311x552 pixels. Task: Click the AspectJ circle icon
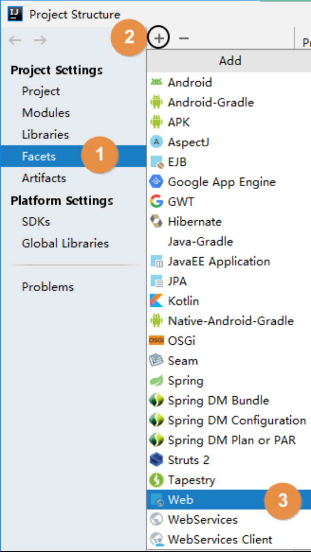pyautogui.click(x=156, y=142)
